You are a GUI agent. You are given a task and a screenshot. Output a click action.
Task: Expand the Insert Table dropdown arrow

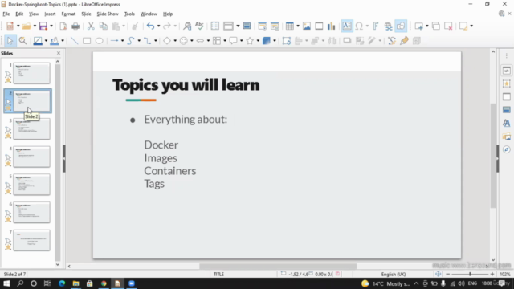point(298,26)
